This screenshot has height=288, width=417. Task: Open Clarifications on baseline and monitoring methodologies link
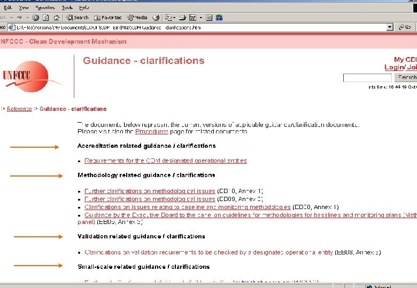click(x=188, y=207)
